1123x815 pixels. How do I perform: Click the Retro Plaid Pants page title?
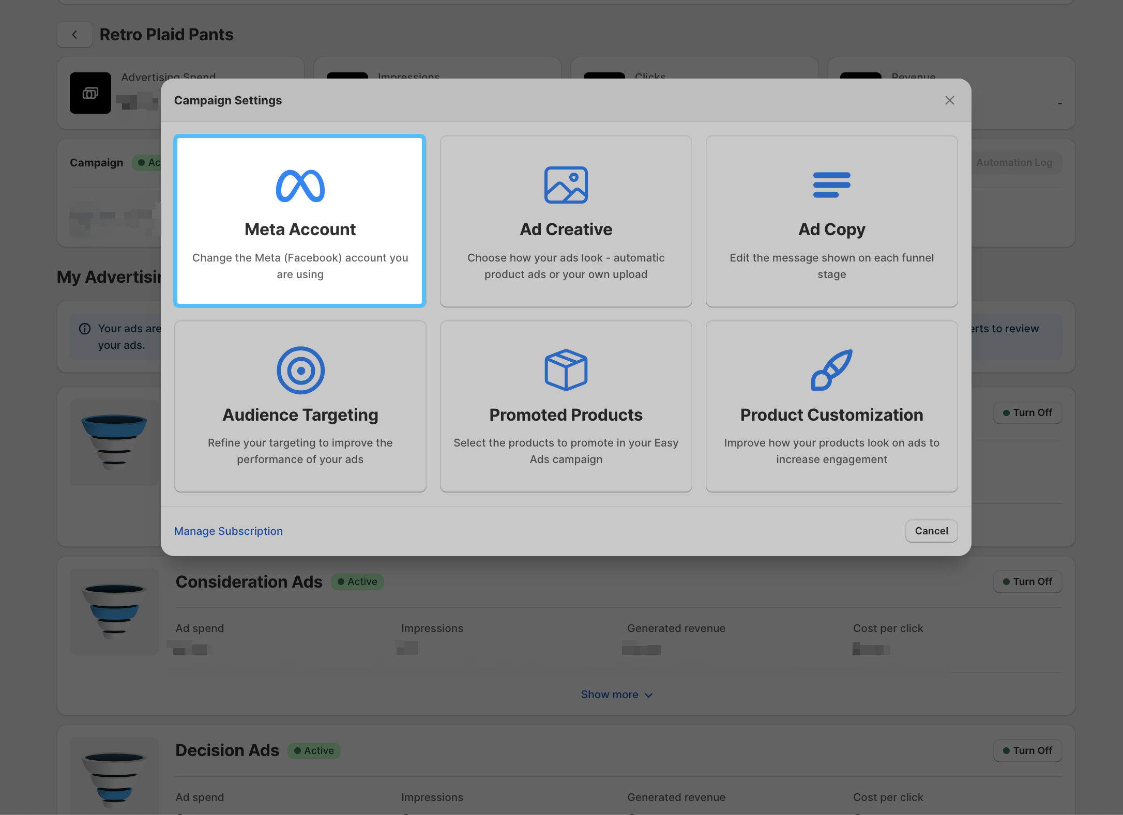166,35
